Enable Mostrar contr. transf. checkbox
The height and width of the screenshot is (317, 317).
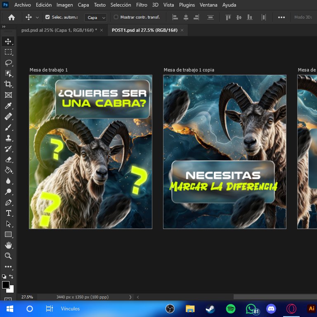pos(116,17)
